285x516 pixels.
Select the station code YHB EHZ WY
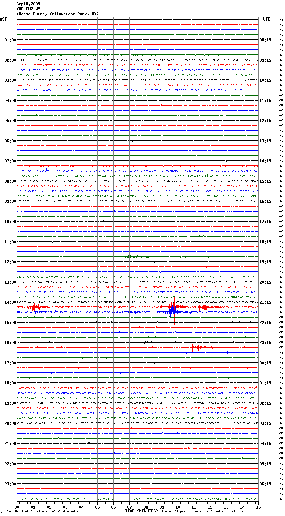(28, 9)
